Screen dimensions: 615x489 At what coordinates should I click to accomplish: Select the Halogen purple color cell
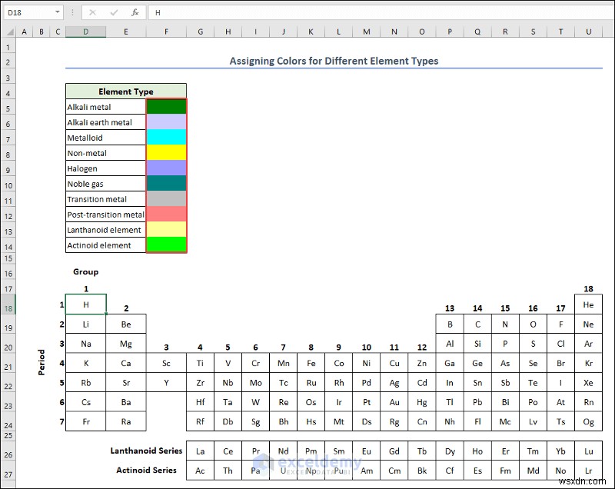[166, 168]
